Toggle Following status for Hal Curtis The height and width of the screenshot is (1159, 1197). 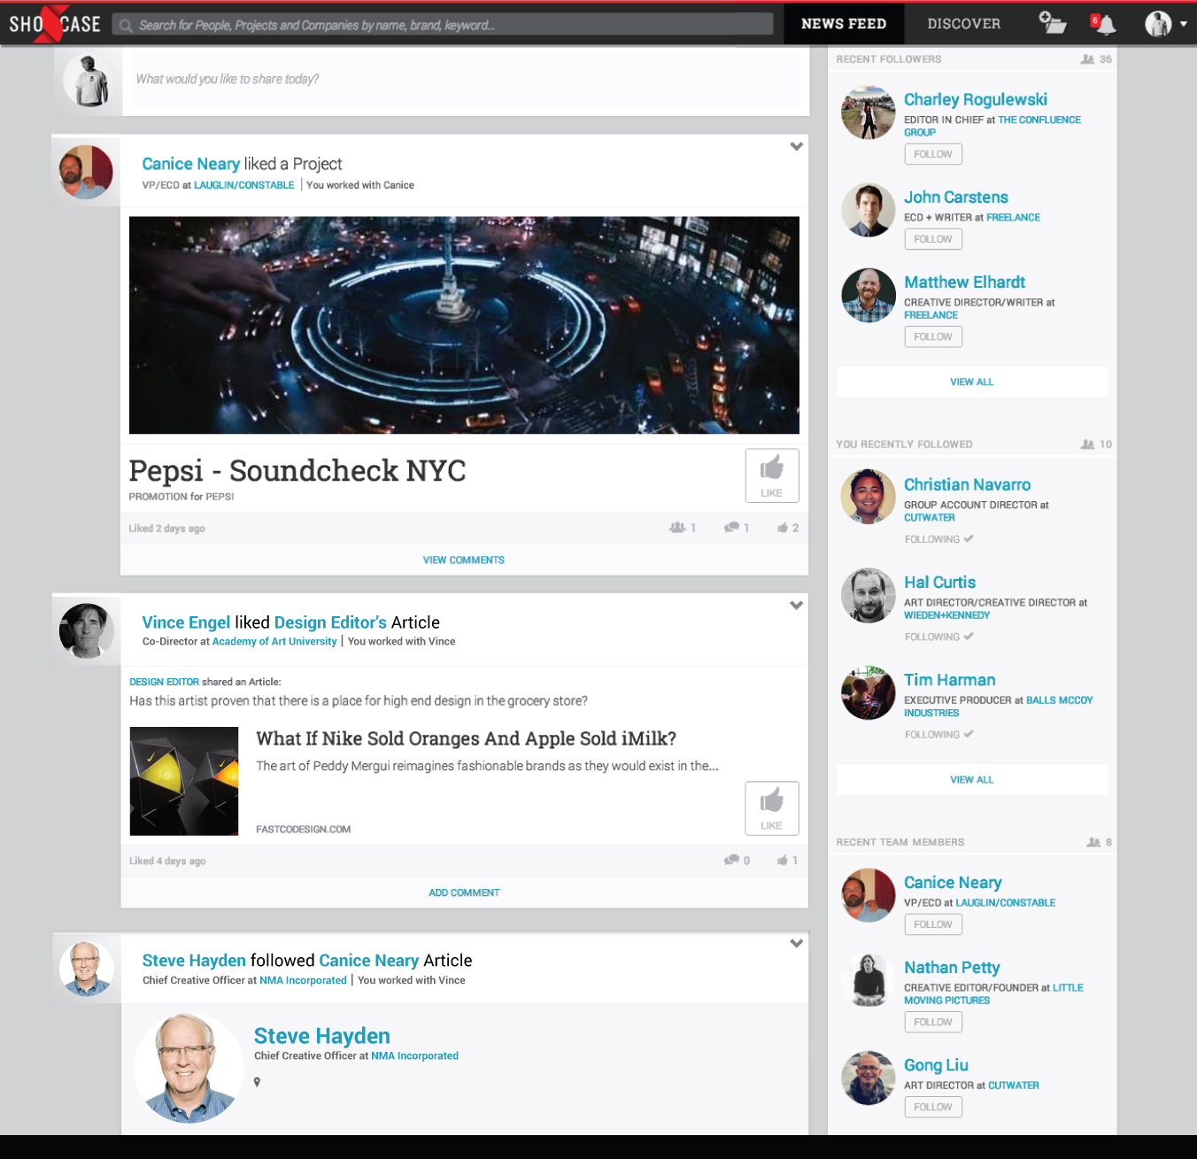tap(938, 637)
